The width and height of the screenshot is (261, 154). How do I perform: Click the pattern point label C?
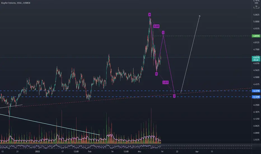tap(163, 32)
